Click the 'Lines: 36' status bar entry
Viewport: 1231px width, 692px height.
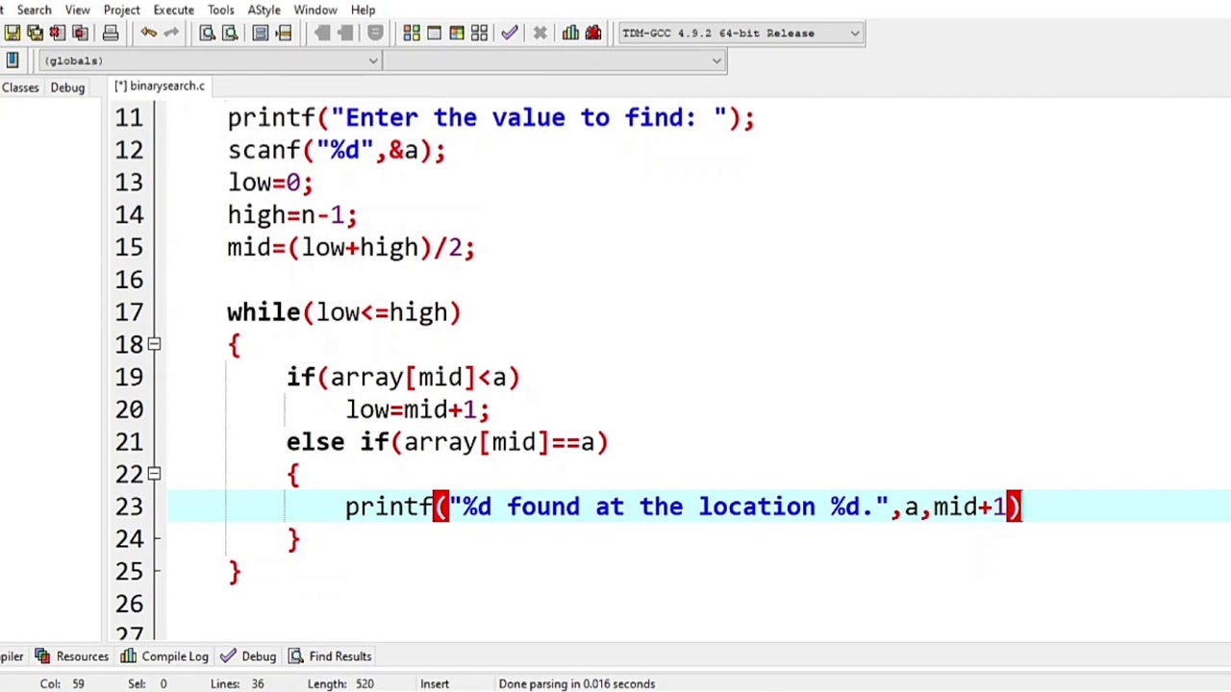click(x=238, y=684)
